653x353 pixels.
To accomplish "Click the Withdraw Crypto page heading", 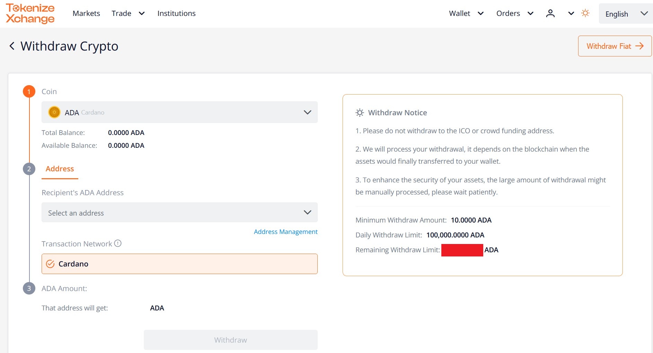I will (x=69, y=46).
